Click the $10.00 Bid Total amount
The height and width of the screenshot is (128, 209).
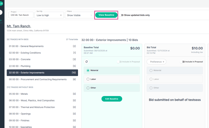click(197, 48)
